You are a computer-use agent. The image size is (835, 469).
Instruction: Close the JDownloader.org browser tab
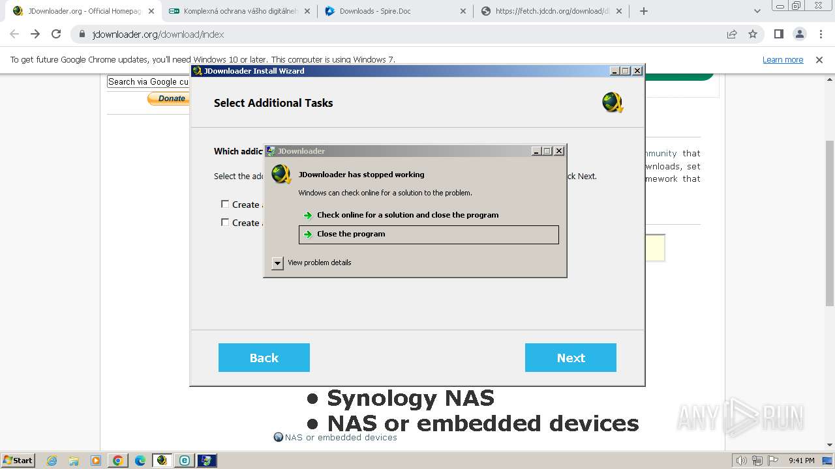151,11
